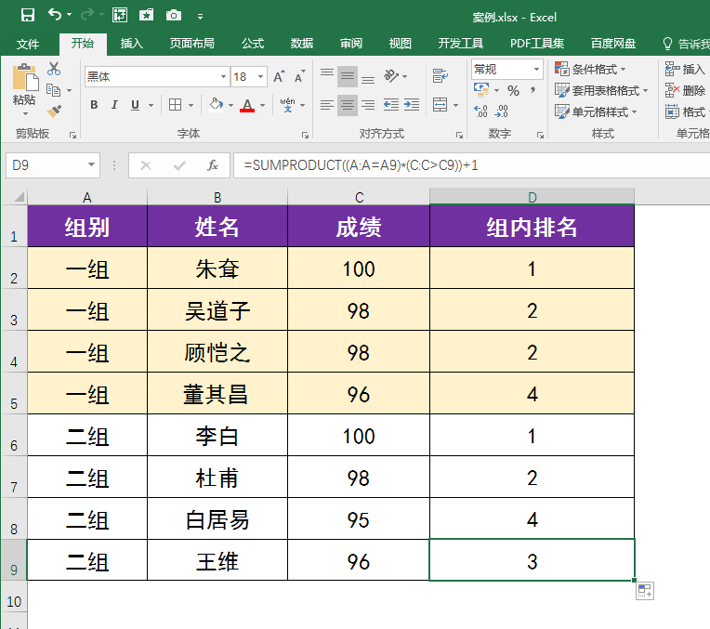This screenshot has height=629, width=710.
Task: Switch to 开发工具 tab
Action: pyautogui.click(x=461, y=44)
